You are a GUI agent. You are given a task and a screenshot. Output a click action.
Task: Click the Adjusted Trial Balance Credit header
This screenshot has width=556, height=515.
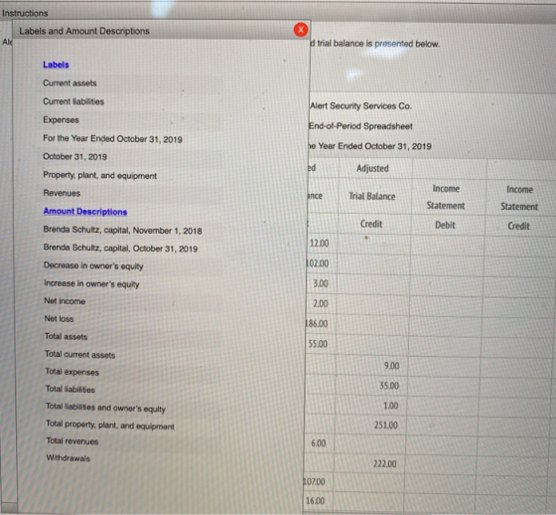click(371, 224)
